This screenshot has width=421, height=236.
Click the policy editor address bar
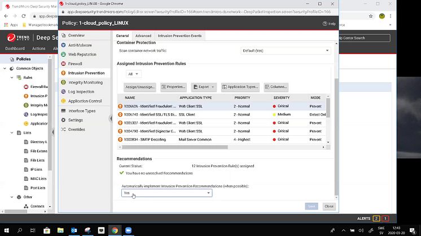tap(199, 12)
